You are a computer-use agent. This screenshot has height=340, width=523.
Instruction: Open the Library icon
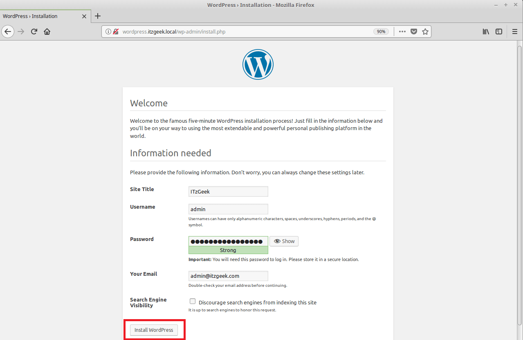(486, 32)
